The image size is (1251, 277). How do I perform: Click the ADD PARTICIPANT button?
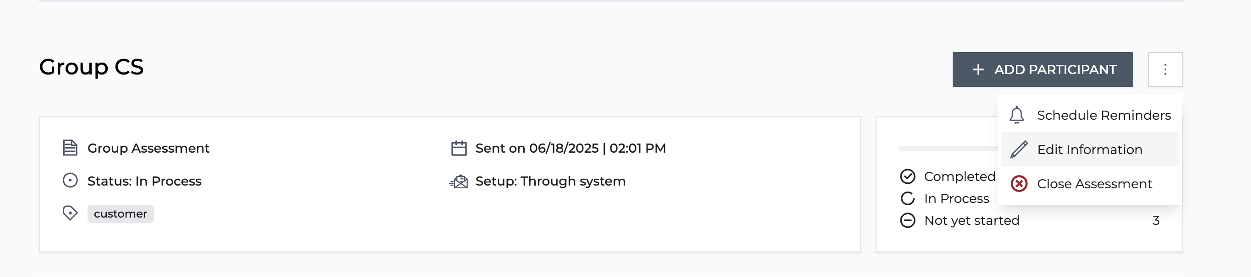coord(1042,70)
